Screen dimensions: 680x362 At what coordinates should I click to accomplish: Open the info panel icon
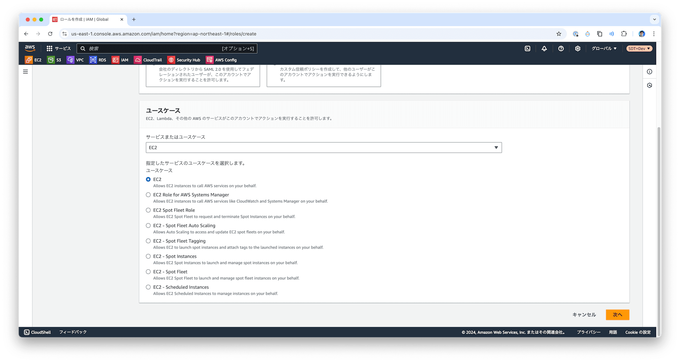tap(649, 72)
